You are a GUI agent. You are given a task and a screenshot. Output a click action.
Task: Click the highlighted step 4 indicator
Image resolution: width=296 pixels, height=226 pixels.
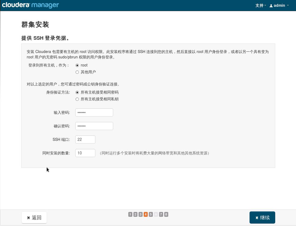(x=145, y=214)
